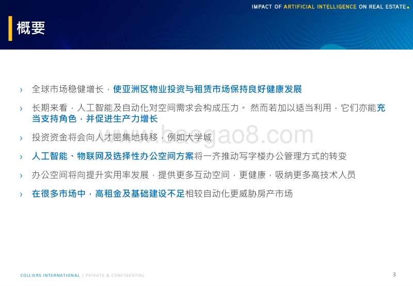This screenshot has height=286, width=413.
Task: Click the slide title 概要
Action: pos(31,28)
